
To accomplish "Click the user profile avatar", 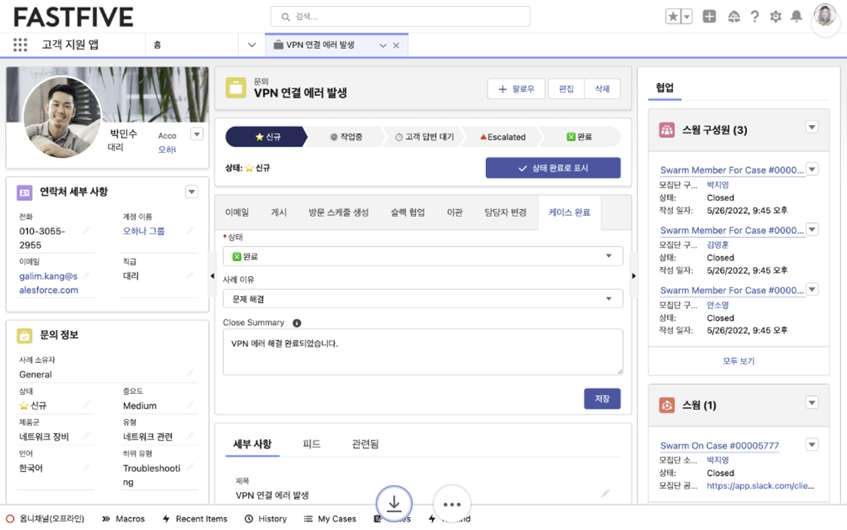I will (825, 16).
